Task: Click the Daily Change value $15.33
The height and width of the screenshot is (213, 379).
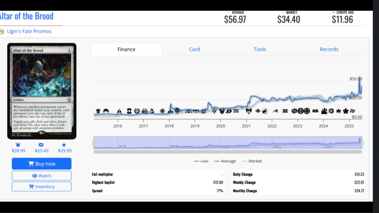Action: click(359, 174)
